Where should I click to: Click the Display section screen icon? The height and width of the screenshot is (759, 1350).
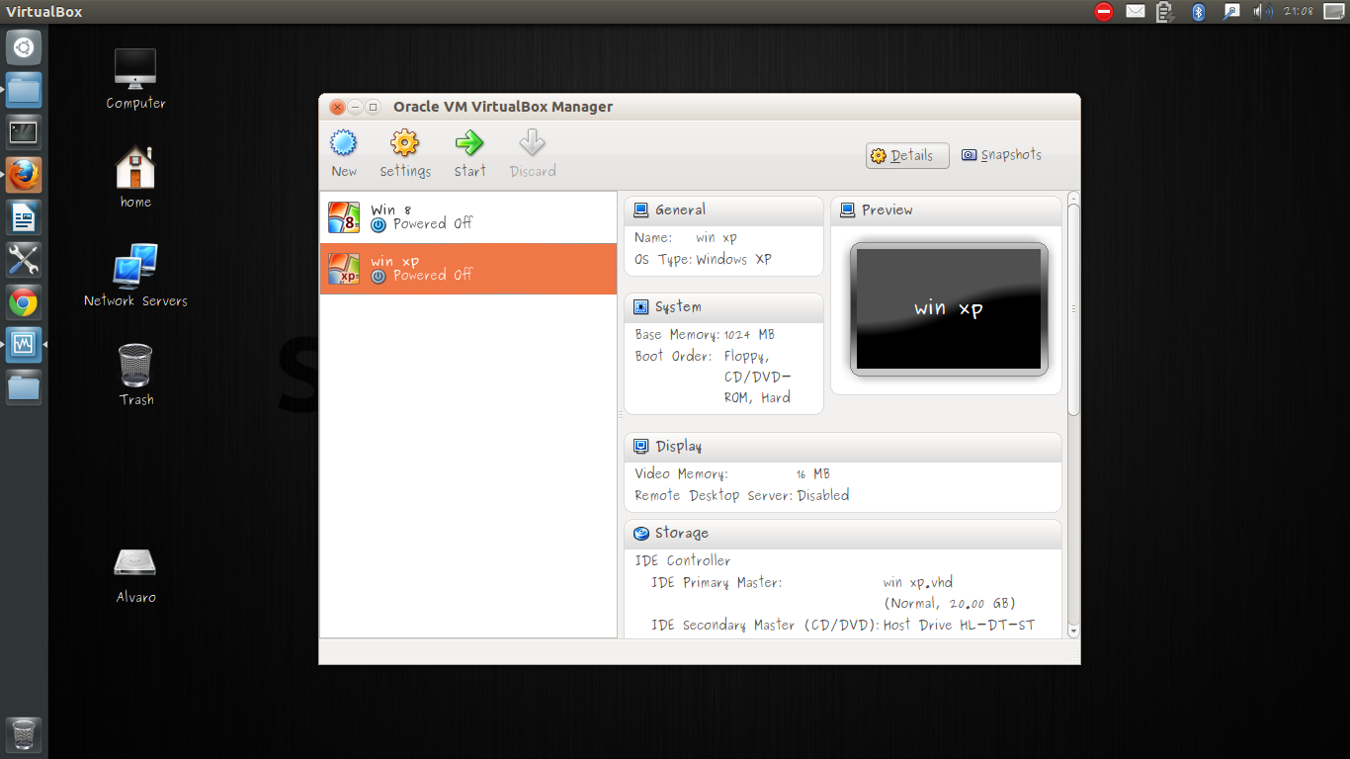pyautogui.click(x=640, y=447)
